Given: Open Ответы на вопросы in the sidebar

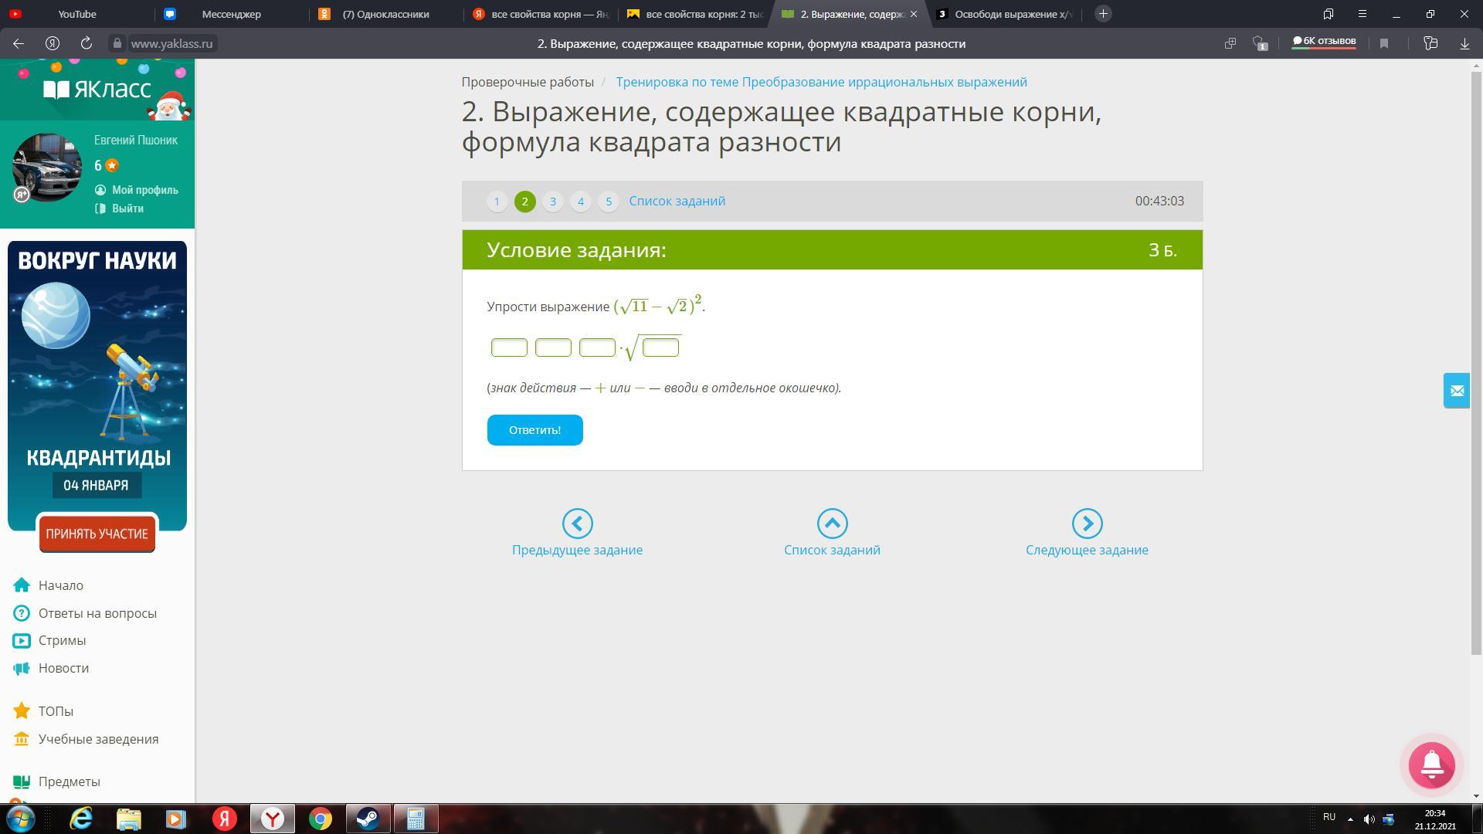Looking at the screenshot, I should coord(97,613).
